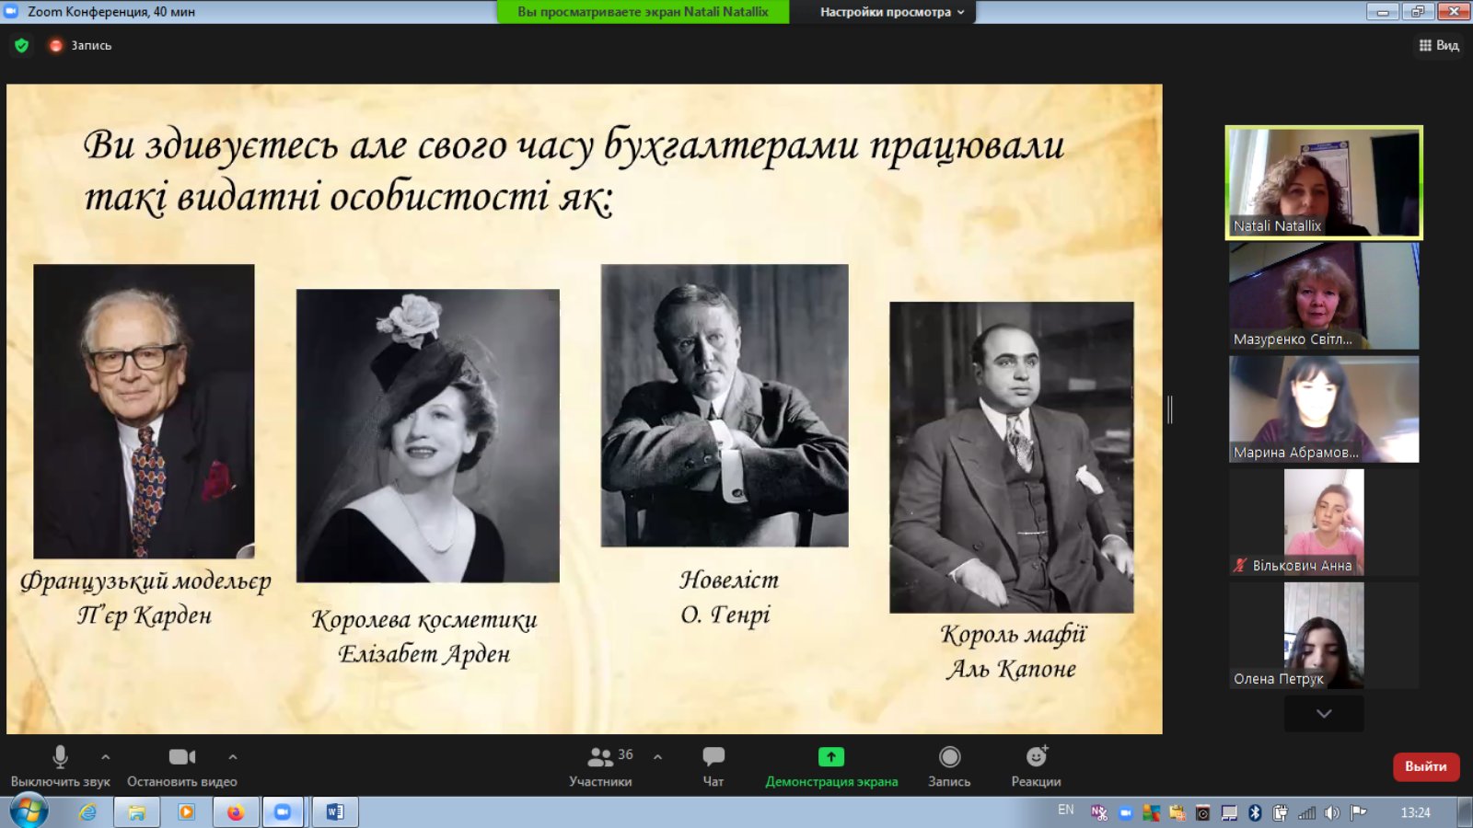Open Windows Explorer folder on taskbar

pyautogui.click(x=136, y=812)
